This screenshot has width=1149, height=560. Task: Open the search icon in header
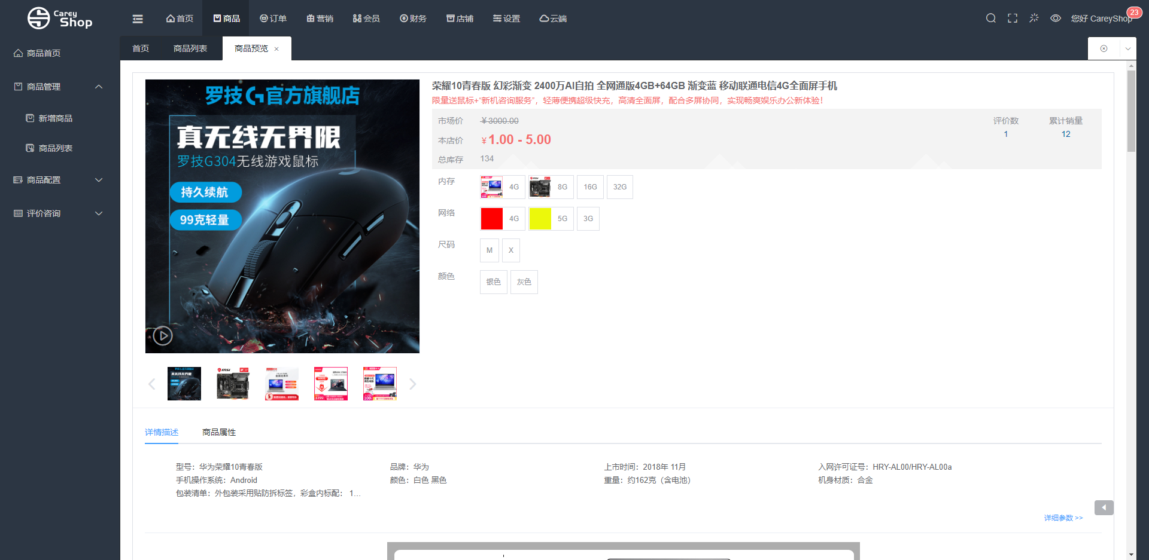(991, 18)
